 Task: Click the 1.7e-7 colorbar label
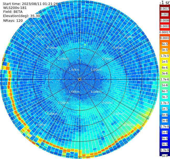(165, 103)
